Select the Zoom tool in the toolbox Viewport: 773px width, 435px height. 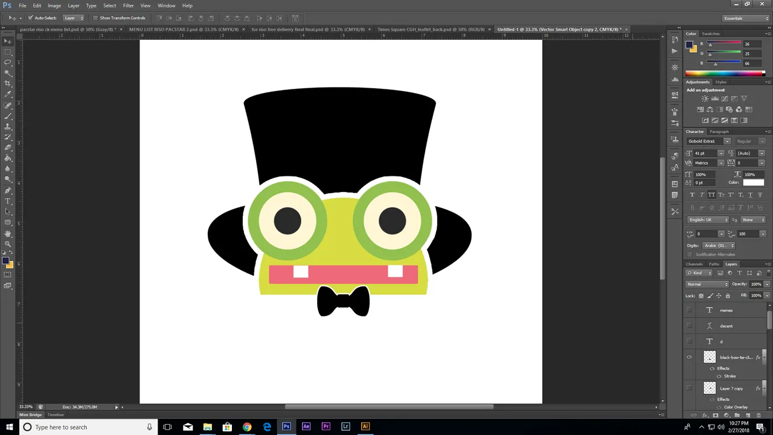(8, 243)
